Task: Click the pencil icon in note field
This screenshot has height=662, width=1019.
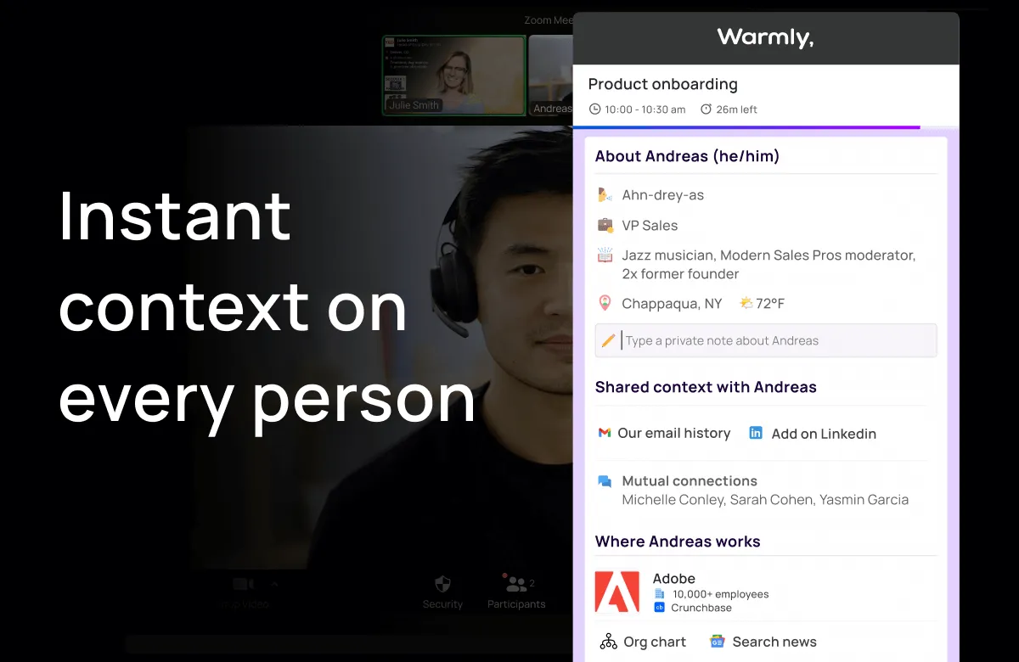Action: coord(608,340)
